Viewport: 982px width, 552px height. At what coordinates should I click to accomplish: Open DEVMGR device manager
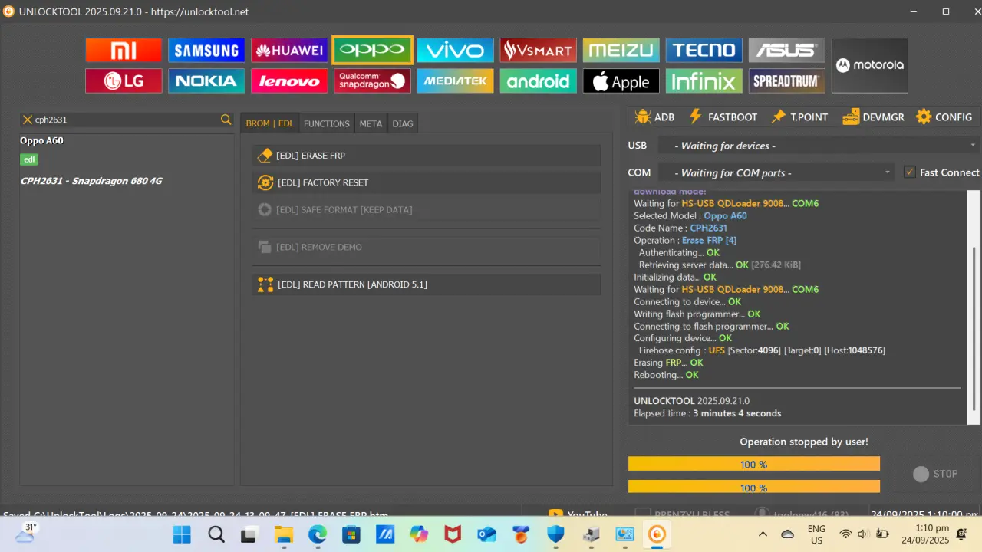coord(873,117)
